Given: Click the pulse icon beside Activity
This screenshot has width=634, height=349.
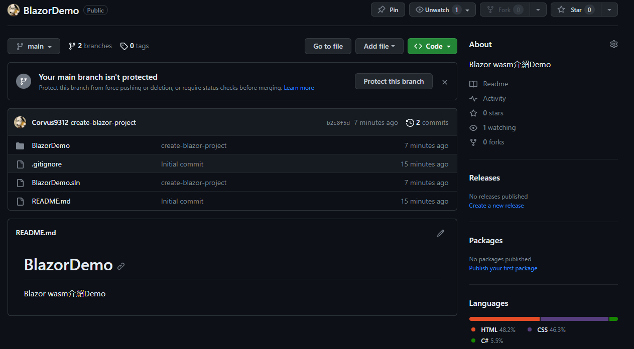Looking at the screenshot, I should click(x=473, y=98).
